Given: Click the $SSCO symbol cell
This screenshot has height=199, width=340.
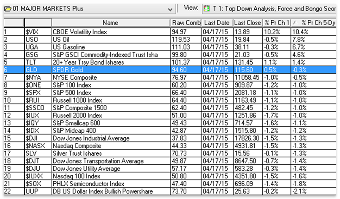Looking at the screenshot, I should [38, 108].
